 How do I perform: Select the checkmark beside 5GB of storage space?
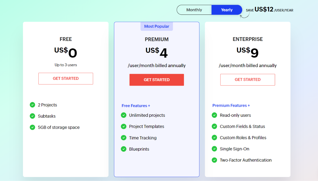pyautogui.click(x=32, y=127)
